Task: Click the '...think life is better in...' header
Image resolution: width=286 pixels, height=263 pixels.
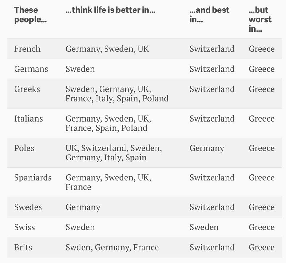Action: coord(110,10)
